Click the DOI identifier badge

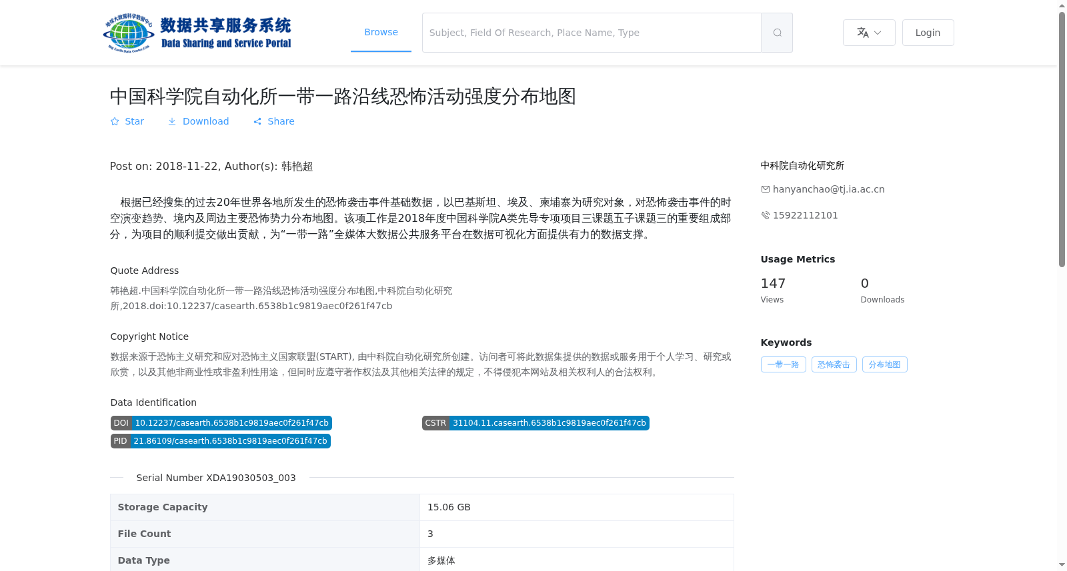[221, 423]
